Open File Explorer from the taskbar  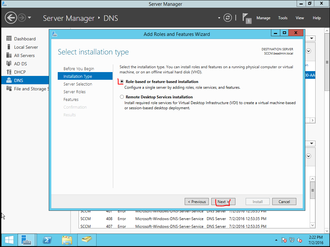[x=67, y=240]
